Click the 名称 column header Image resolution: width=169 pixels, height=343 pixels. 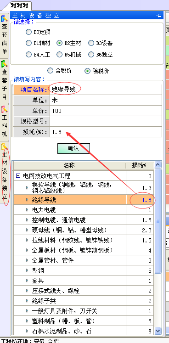tap(69, 166)
